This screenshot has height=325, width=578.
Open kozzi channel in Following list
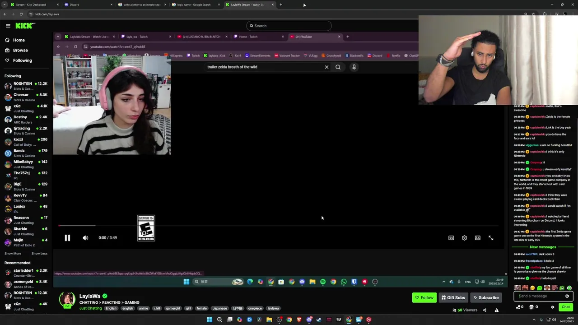coord(26,142)
